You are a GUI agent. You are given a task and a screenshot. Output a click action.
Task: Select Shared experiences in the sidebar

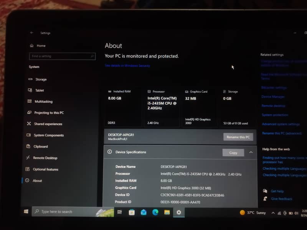click(x=48, y=124)
